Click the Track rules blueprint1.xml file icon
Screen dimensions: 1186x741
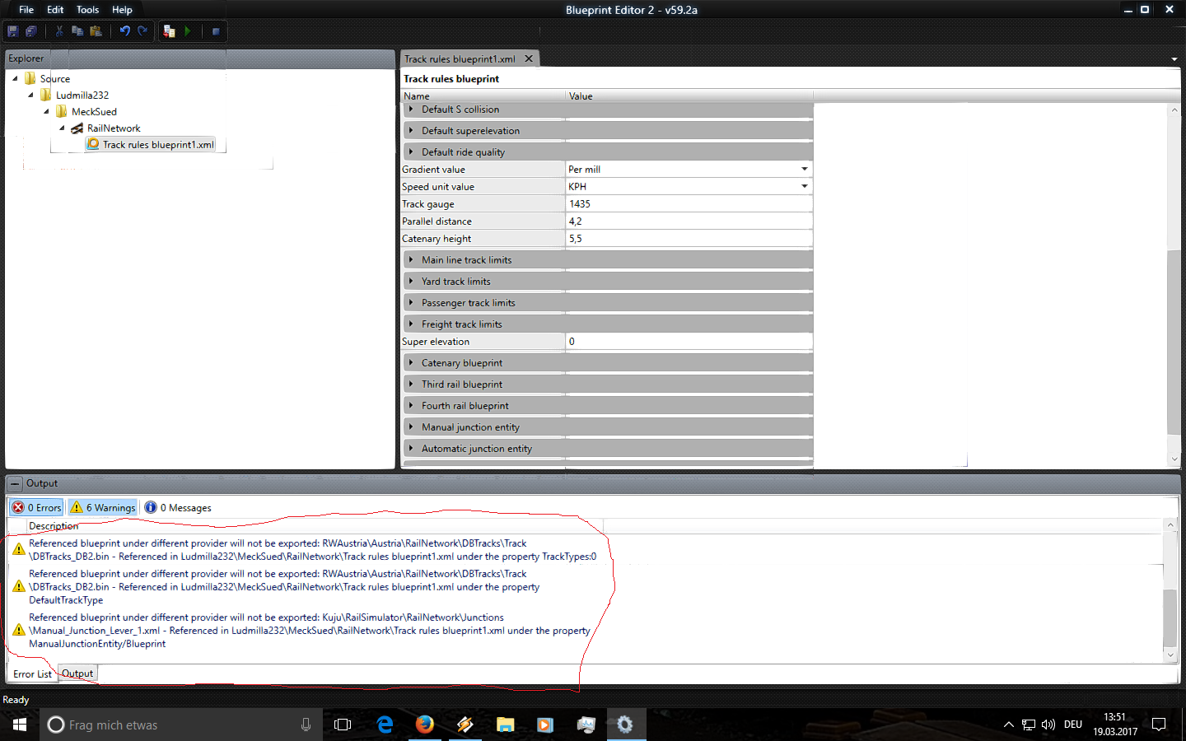tap(94, 144)
